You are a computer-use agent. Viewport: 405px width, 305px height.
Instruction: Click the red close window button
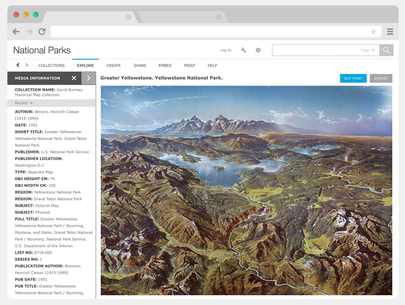point(16,15)
